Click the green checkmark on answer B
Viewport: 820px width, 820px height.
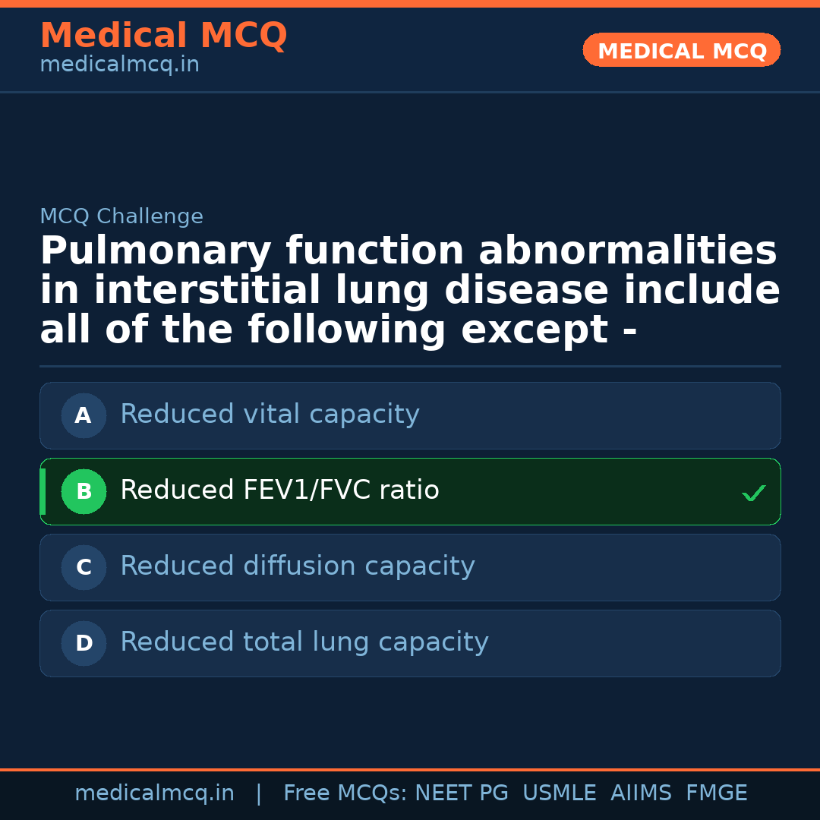click(754, 494)
